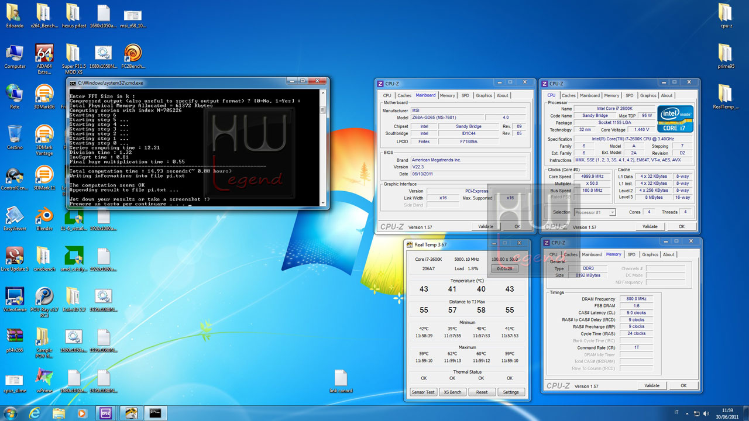Switch to CPU tab in Mainboard CPU-Z window

pos(387,95)
